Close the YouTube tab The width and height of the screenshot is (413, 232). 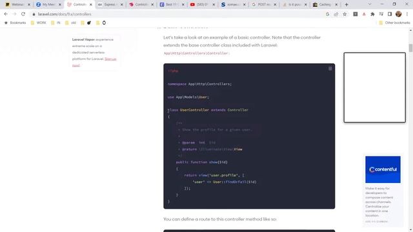[214, 5]
